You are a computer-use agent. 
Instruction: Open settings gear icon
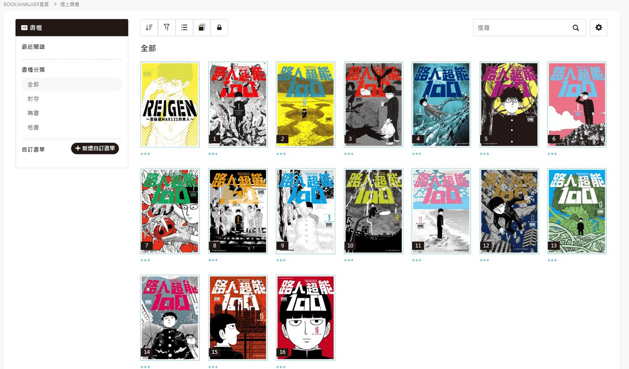599,28
